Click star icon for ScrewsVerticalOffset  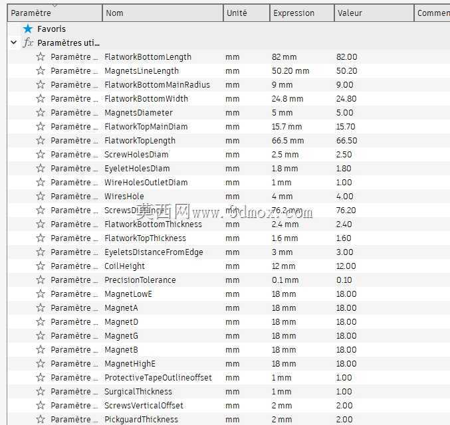point(41,406)
